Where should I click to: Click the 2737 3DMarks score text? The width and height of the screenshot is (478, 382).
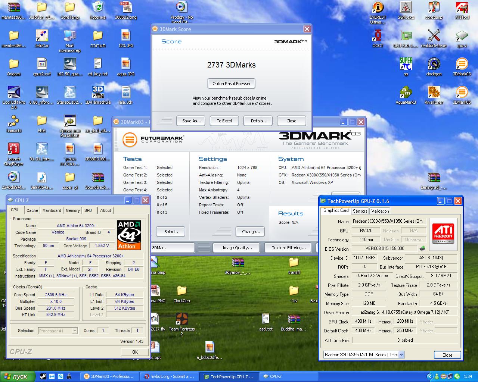click(232, 65)
